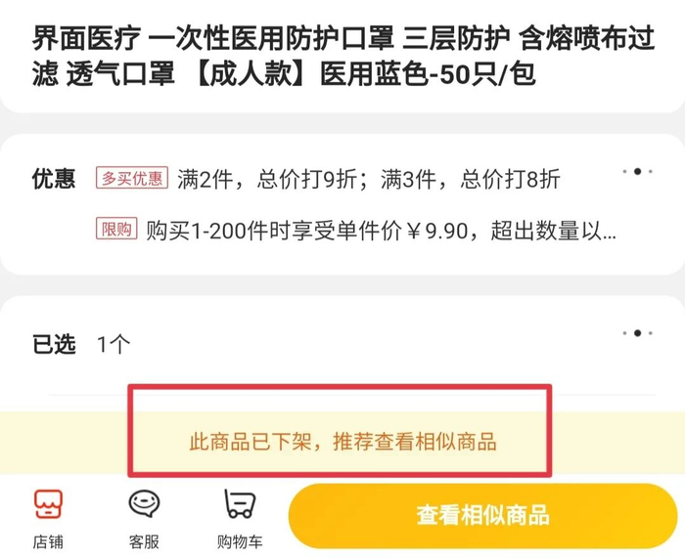Click the 查看相似商品 yellow button

pyautogui.click(x=482, y=515)
